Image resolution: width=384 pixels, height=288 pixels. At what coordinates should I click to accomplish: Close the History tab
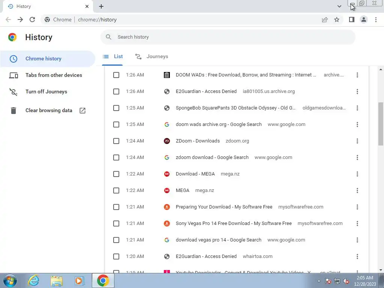point(87,6)
